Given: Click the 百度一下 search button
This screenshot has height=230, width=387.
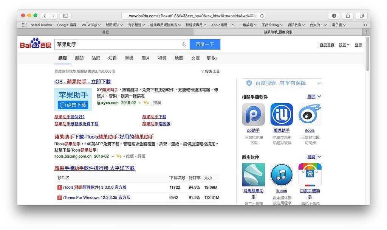Looking at the screenshot, I should coord(205,44).
